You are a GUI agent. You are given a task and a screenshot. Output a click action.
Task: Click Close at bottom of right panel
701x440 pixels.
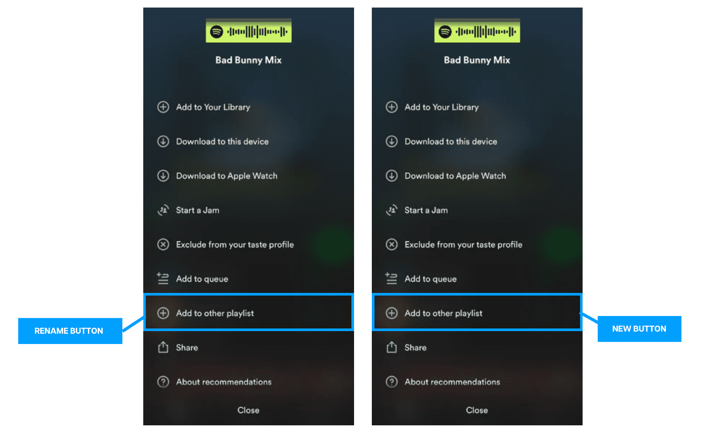477,410
